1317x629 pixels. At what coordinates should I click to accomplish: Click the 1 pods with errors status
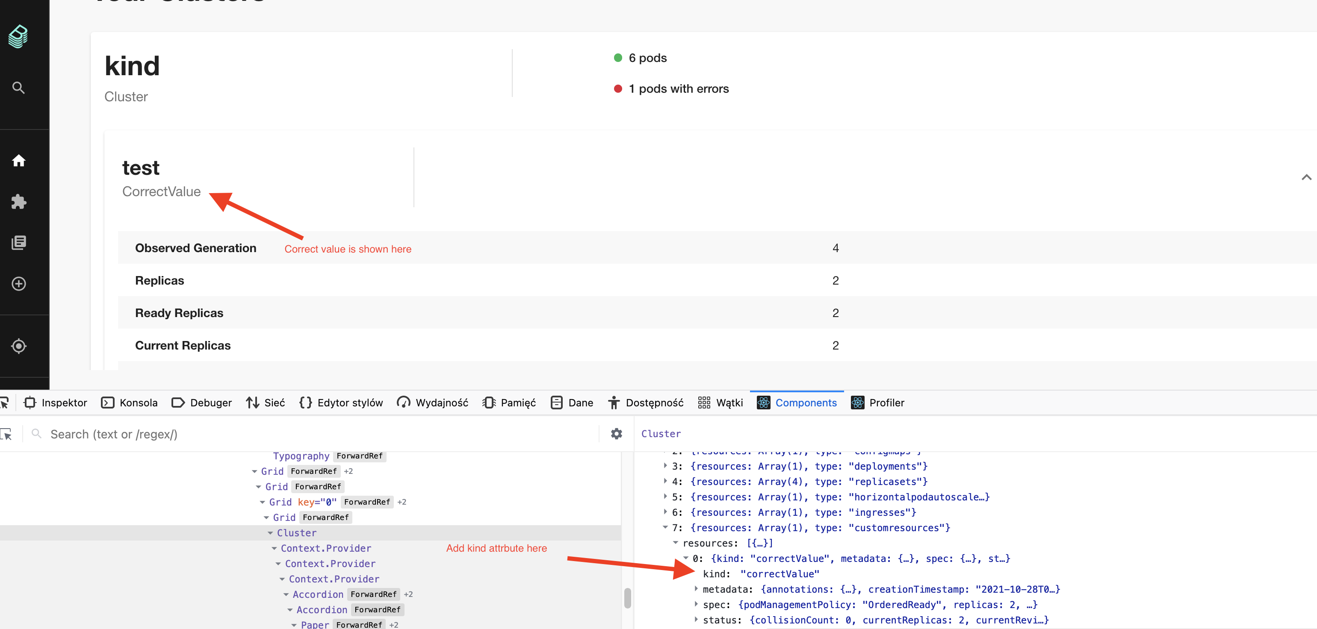pyautogui.click(x=679, y=88)
